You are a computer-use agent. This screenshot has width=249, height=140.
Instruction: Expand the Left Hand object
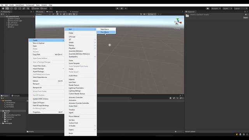(x=7, y=23)
